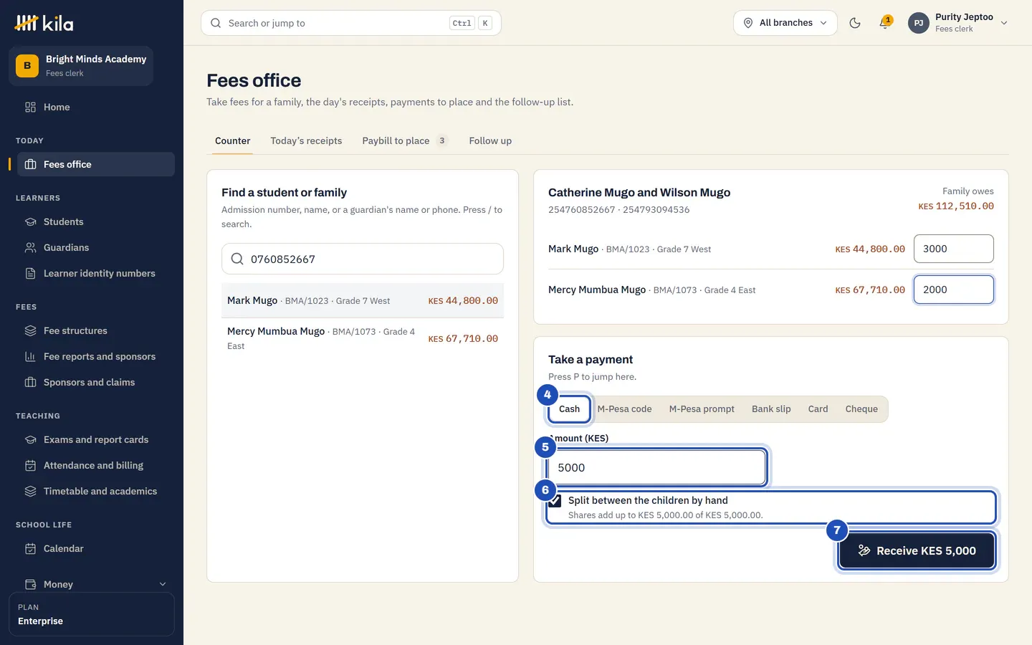1032x645 pixels.
Task: Open notifications bell
Action: (885, 23)
